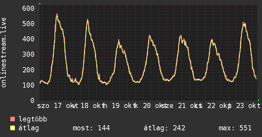Select the legtöbb legend label
The image size is (262, 137).
(33, 119)
